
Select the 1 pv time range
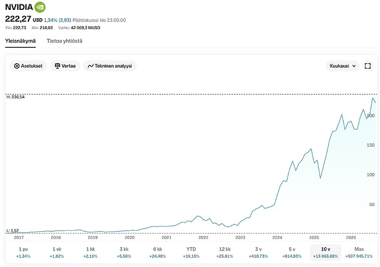coord(23,252)
